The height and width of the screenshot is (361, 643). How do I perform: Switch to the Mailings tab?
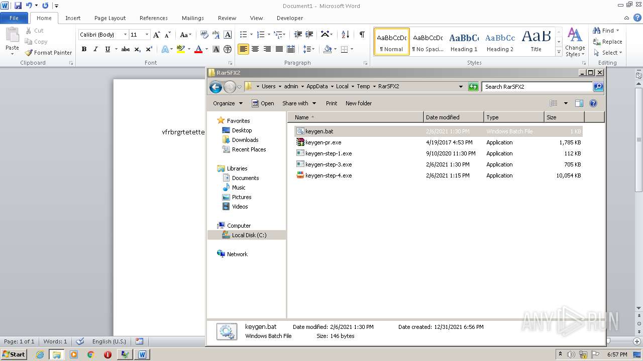[193, 18]
